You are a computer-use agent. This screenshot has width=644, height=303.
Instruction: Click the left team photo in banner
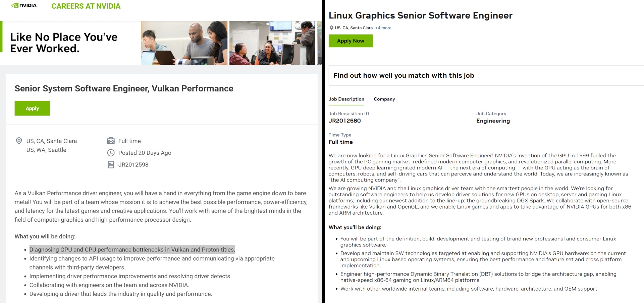click(x=184, y=43)
